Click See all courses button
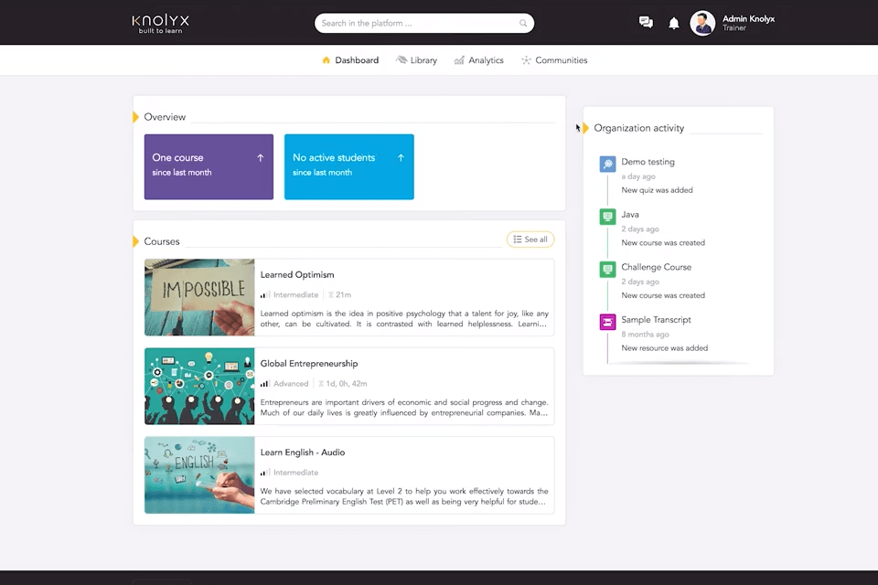This screenshot has height=585, width=878. pyautogui.click(x=530, y=239)
